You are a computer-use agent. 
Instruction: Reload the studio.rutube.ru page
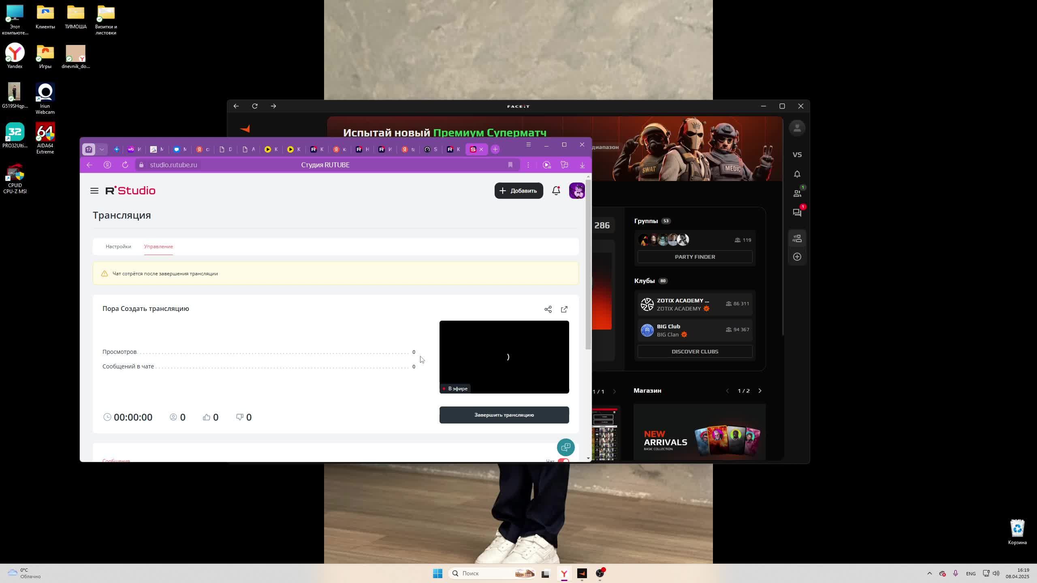125,165
